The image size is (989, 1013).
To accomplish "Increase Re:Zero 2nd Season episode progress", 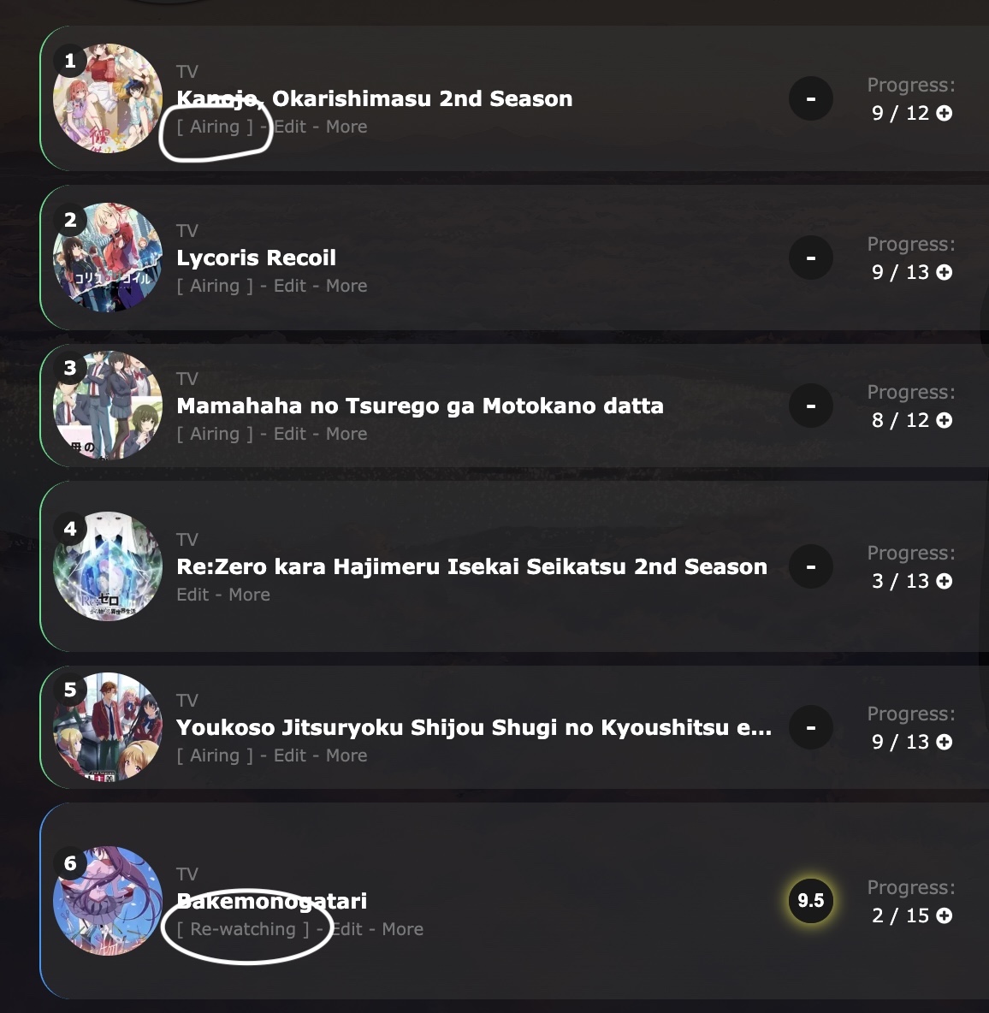I will (945, 581).
